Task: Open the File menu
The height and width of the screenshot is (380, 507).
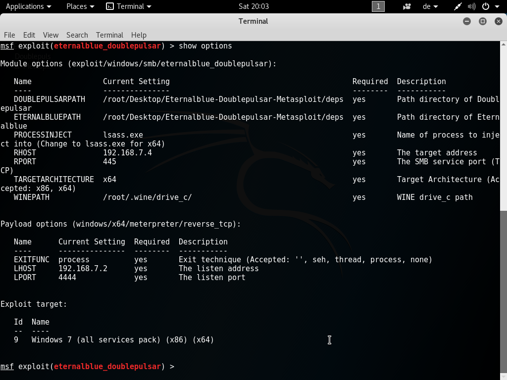Action: tap(9, 35)
